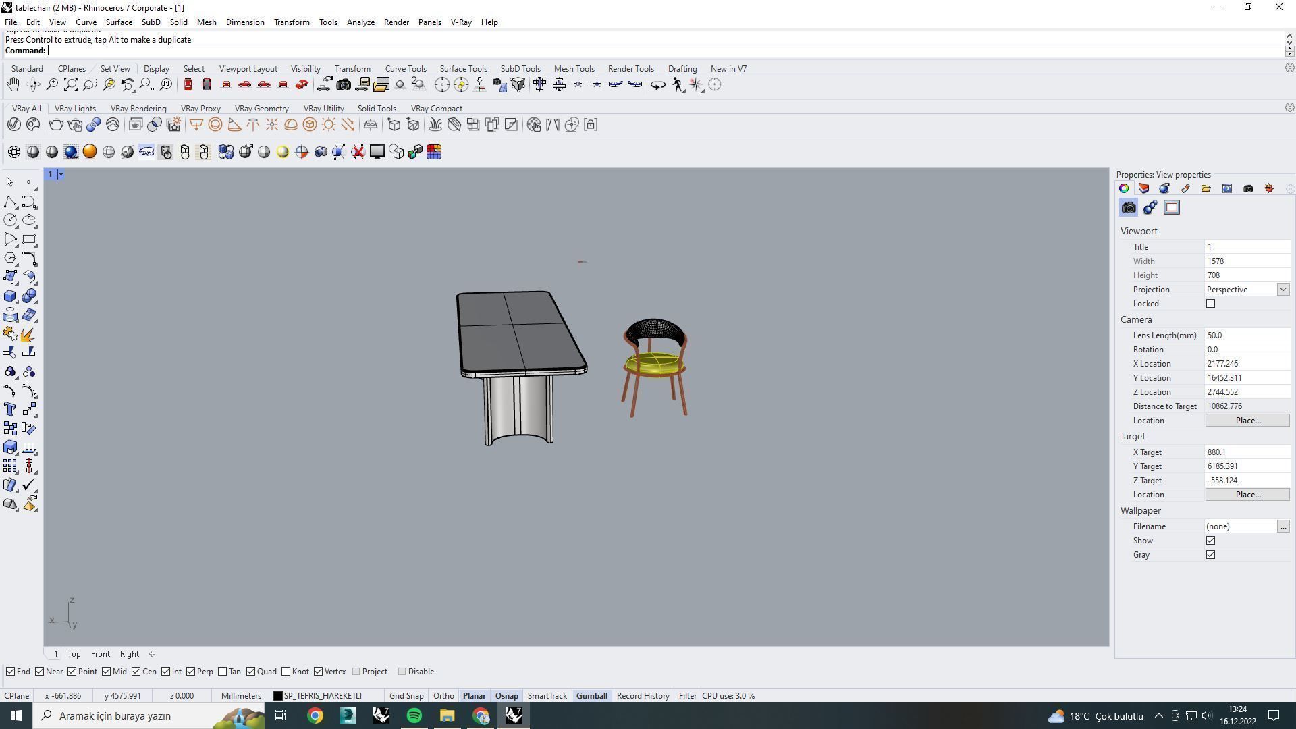Screen dimensions: 1296x729
Task: Select the Wireframe display mode globe icon
Action: point(13,152)
